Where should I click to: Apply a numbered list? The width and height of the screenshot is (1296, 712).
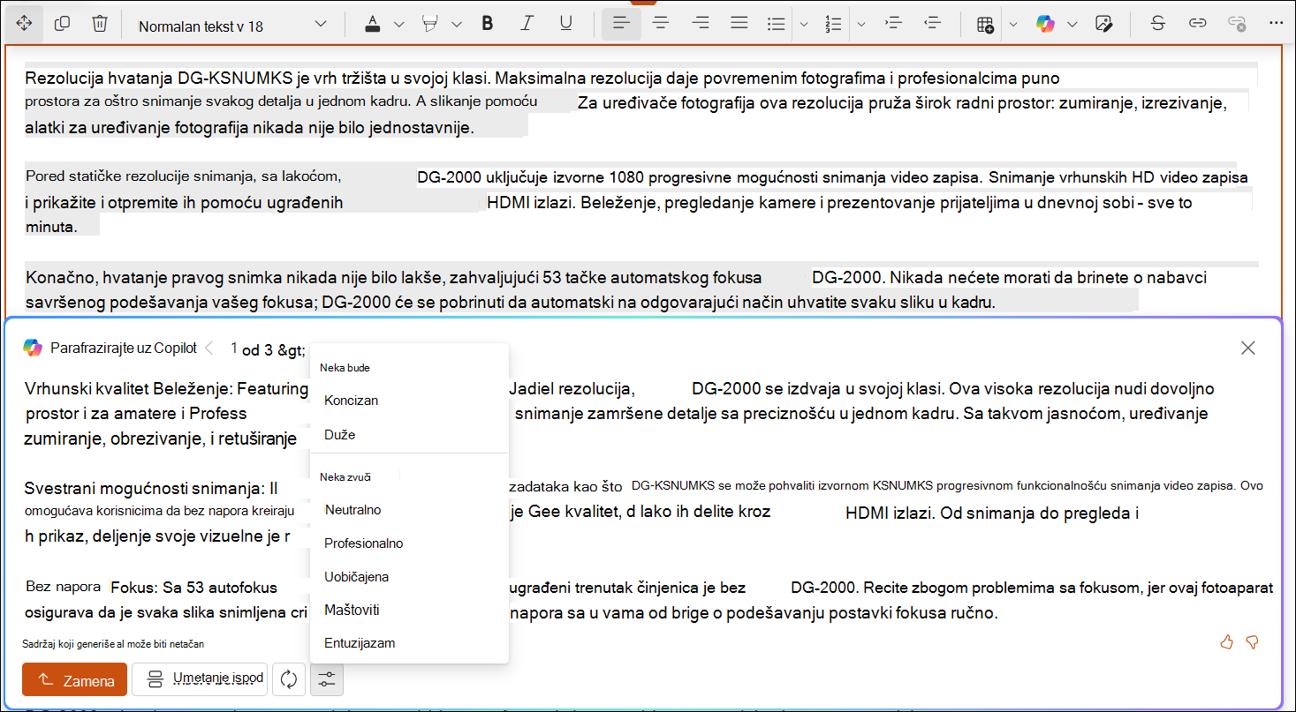(x=832, y=24)
